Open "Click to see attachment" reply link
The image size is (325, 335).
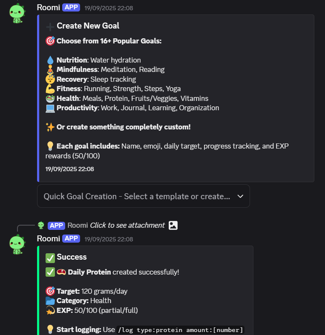(x=127, y=225)
